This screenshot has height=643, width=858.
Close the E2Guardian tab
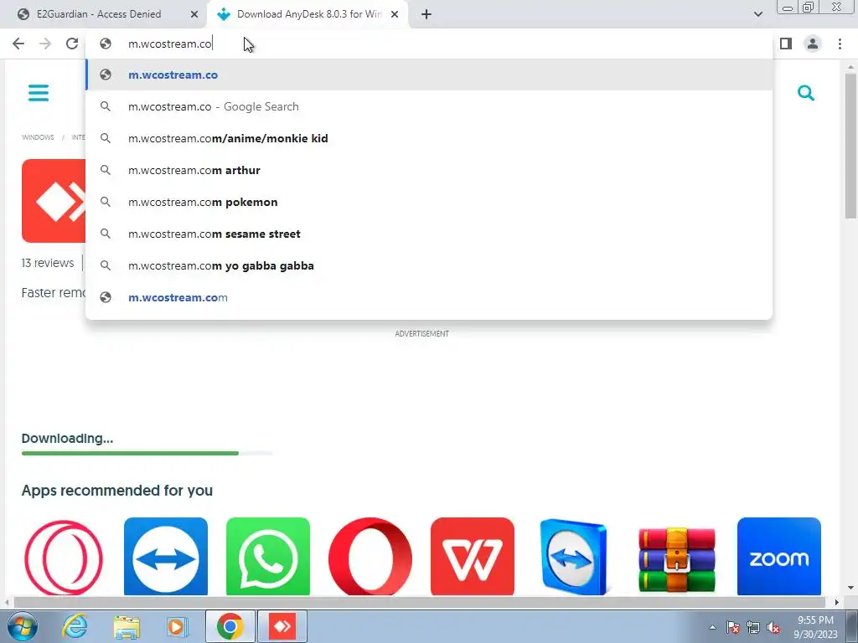(194, 14)
